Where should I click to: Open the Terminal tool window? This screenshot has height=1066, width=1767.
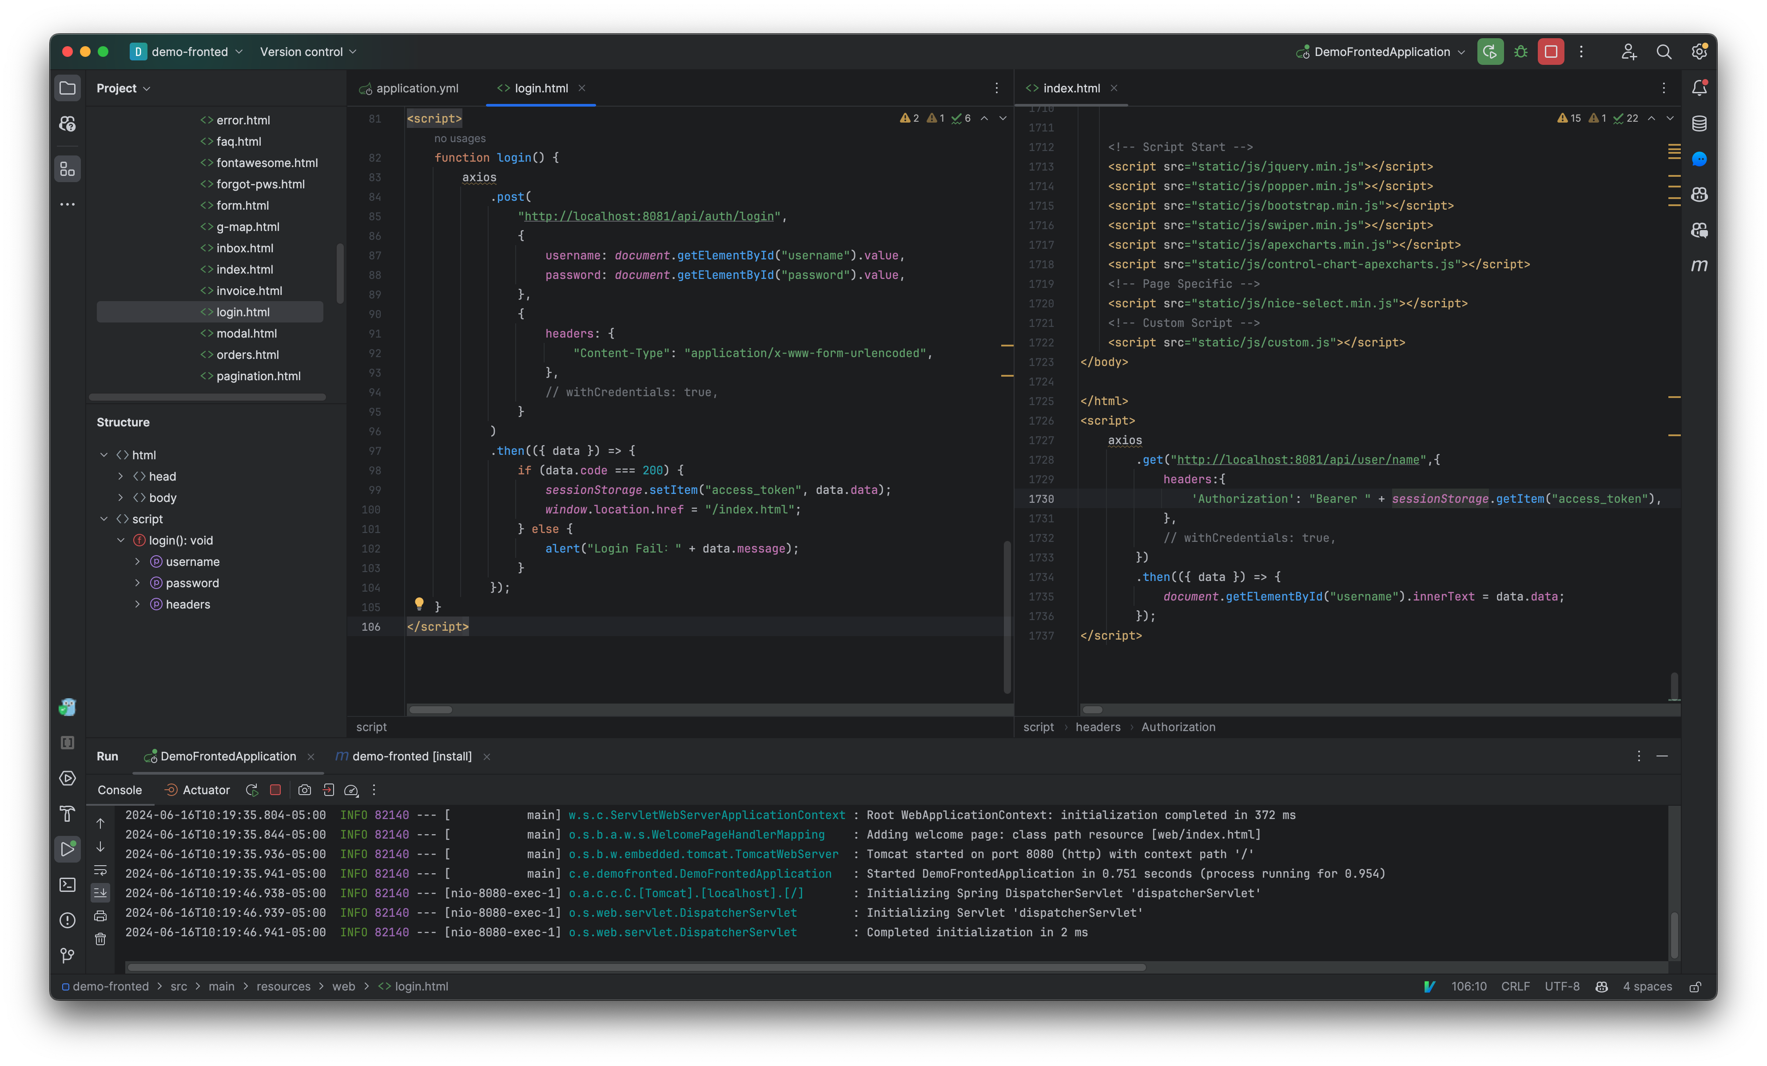[68, 885]
